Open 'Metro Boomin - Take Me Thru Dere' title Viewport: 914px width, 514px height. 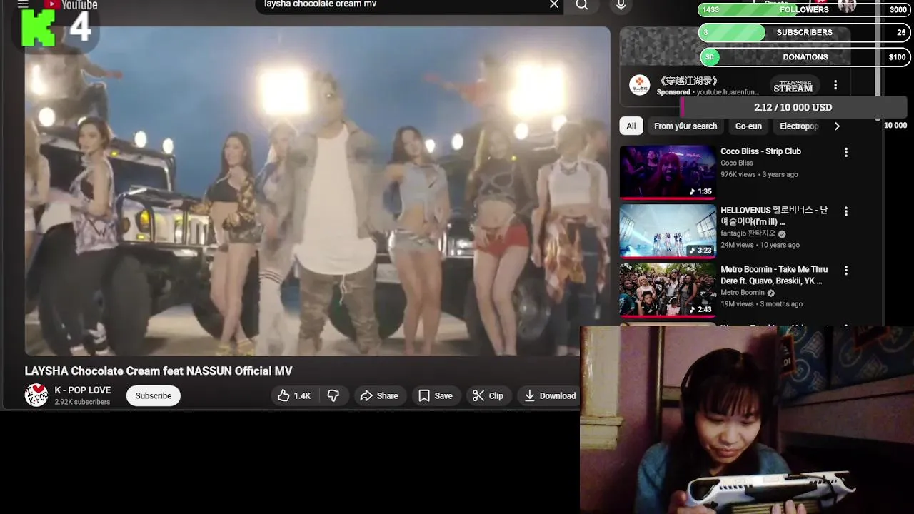pyautogui.click(x=774, y=275)
